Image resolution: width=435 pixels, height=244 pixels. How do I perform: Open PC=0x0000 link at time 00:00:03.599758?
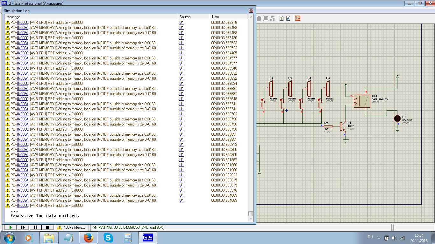[23, 129]
